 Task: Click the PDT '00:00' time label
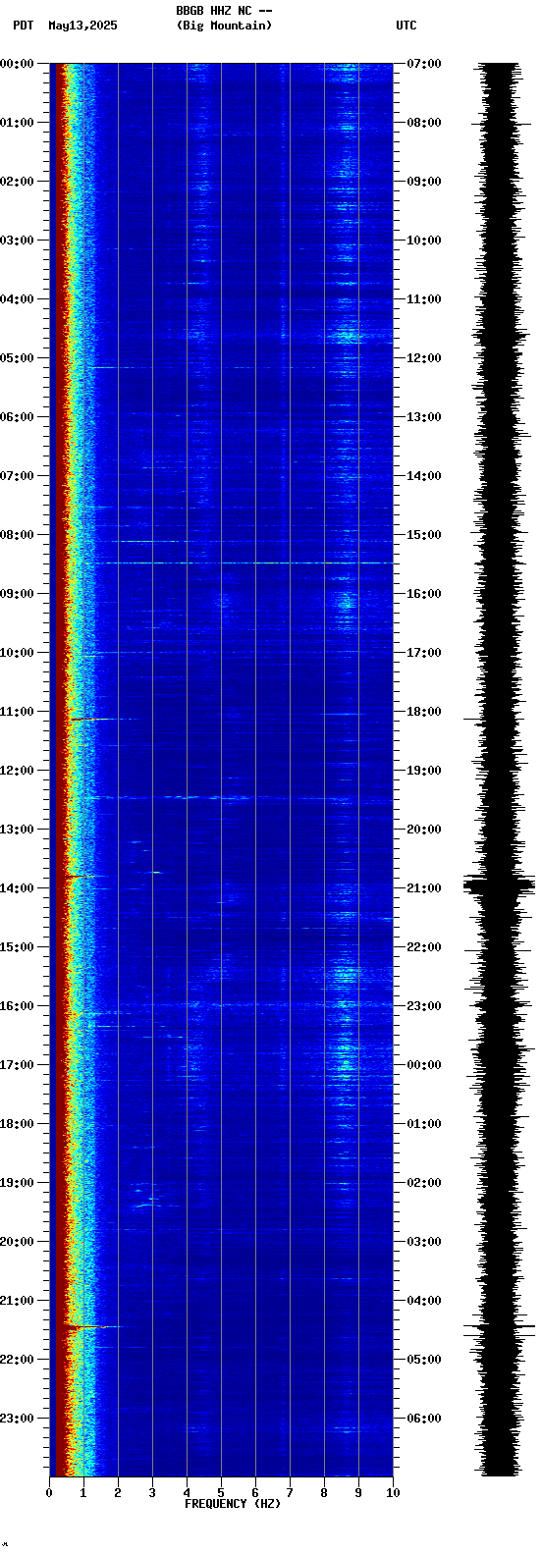pyautogui.click(x=17, y=64)
